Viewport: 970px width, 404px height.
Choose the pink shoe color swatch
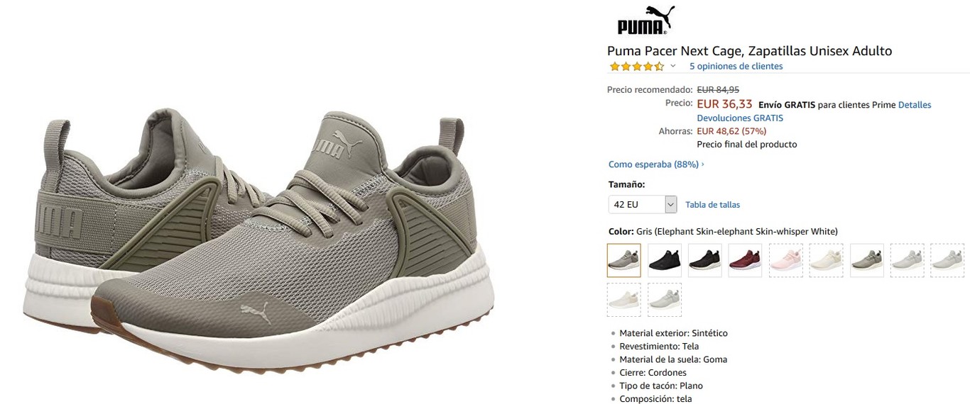tap(786, 260)
